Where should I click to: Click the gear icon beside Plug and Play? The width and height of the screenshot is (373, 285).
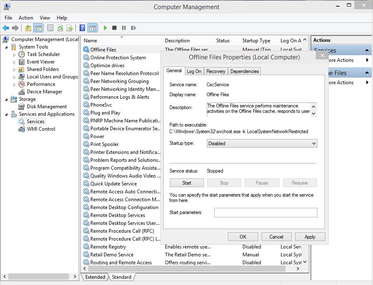point(86,112)
